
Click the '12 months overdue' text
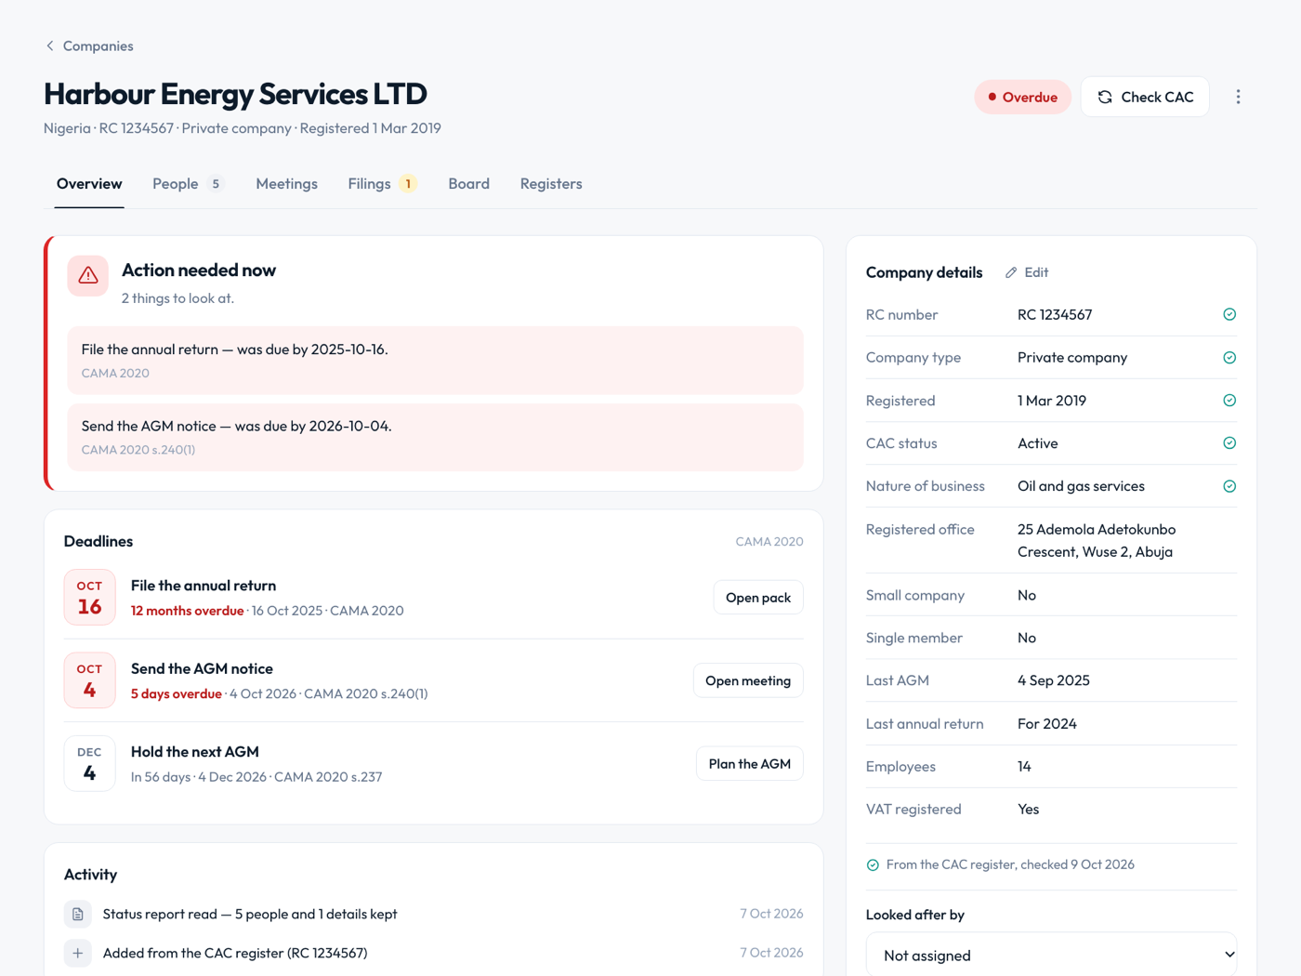click(187, 611)
